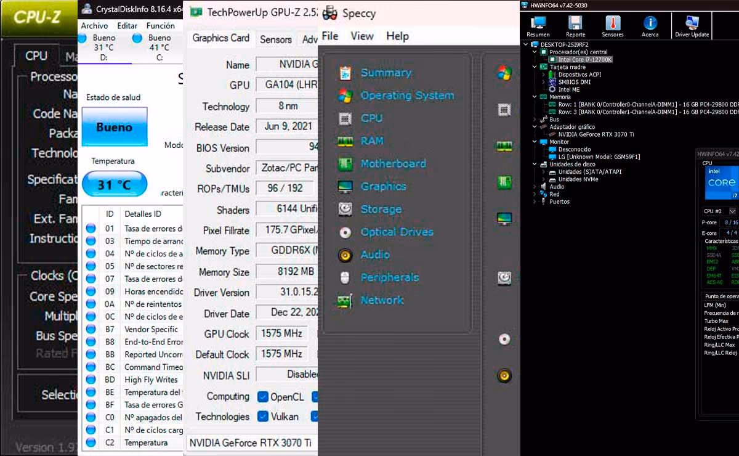Viewport: 739px width, 456px height.
Task: Open Help menu in Speccy
Action: 397,36
